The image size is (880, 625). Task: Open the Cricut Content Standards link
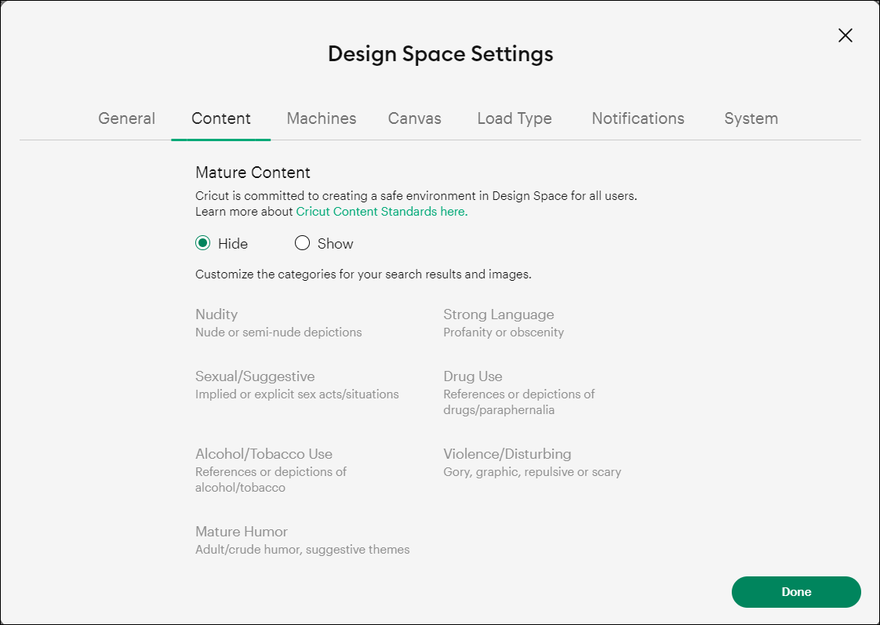[380, 211]
